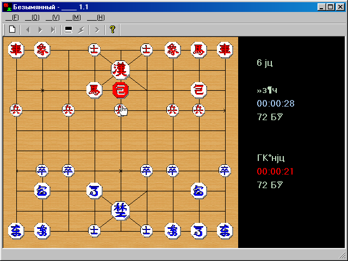Open the (V) menu
Screen dimensions: 348x261
tap(53, 17)
